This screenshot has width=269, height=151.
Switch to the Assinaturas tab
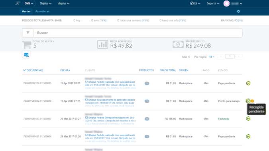point(42,11)
